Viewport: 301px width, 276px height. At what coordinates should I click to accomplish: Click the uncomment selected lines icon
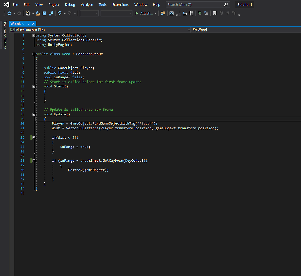[x=206, y=14]
